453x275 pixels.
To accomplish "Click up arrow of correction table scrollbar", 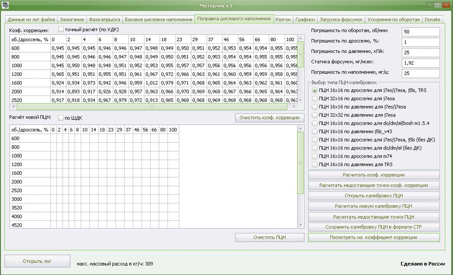I will pos(301,38).
